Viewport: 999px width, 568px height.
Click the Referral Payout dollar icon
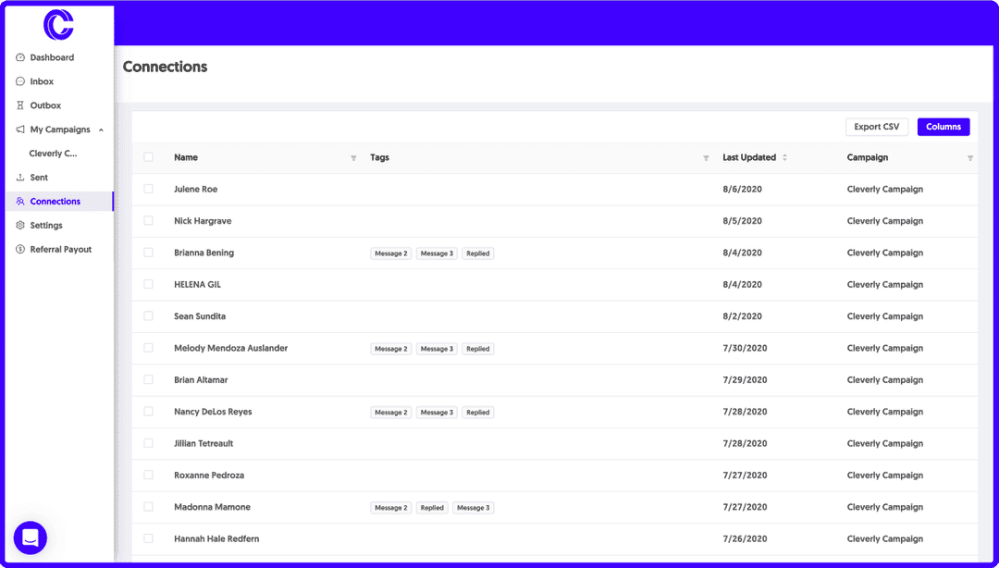[x=20, y=250]
